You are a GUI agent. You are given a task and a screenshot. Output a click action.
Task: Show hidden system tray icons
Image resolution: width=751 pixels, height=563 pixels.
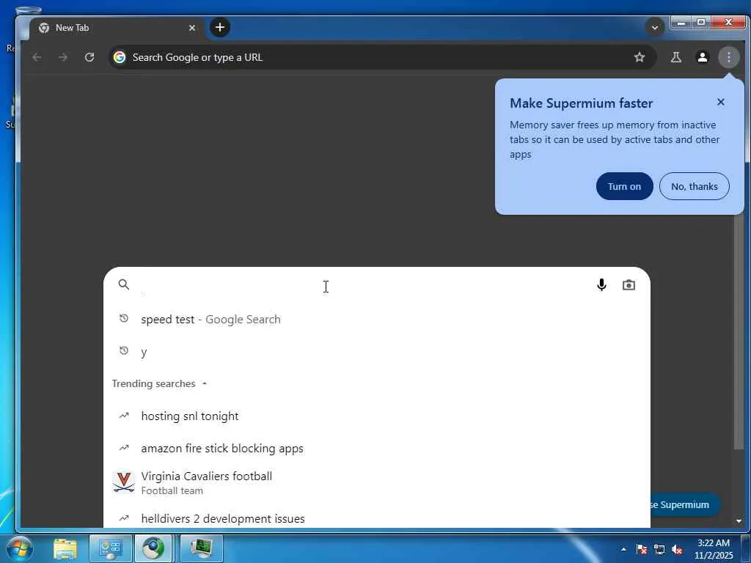click(623, 549)
